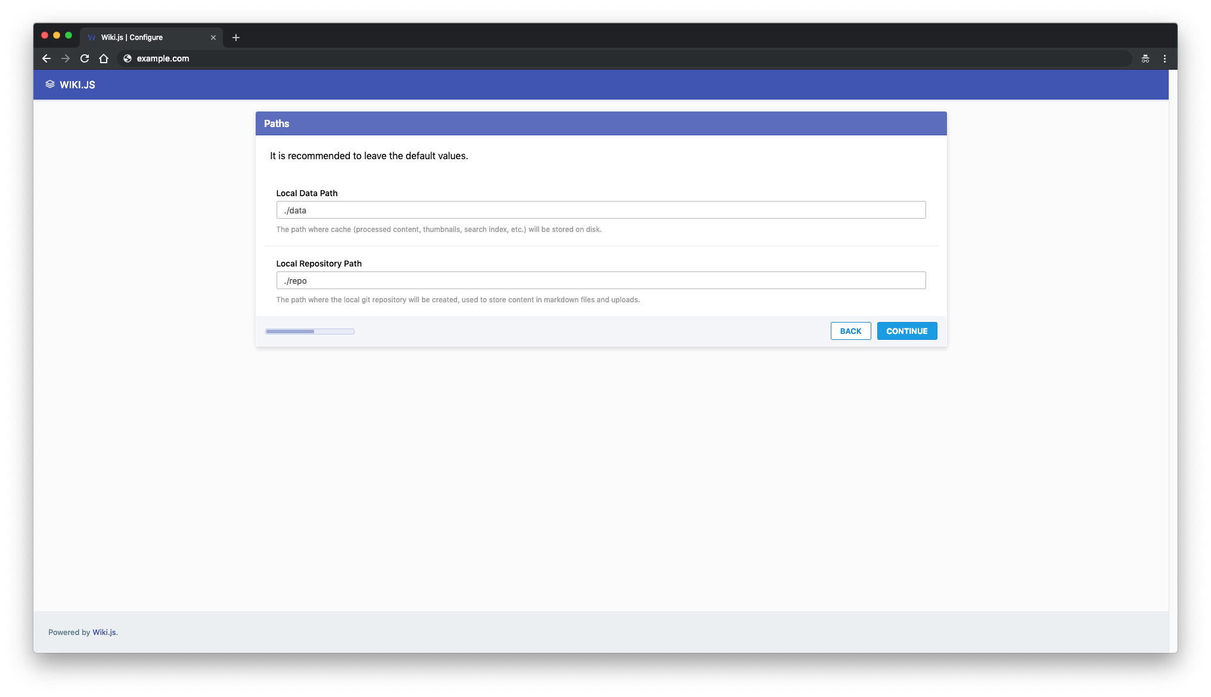Go back with browser back arrow
This screenshot has width=1211, height=697.
tap(46, 58)
